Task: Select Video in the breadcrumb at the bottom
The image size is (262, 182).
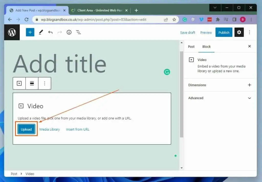Action: (x=30, y=174)
